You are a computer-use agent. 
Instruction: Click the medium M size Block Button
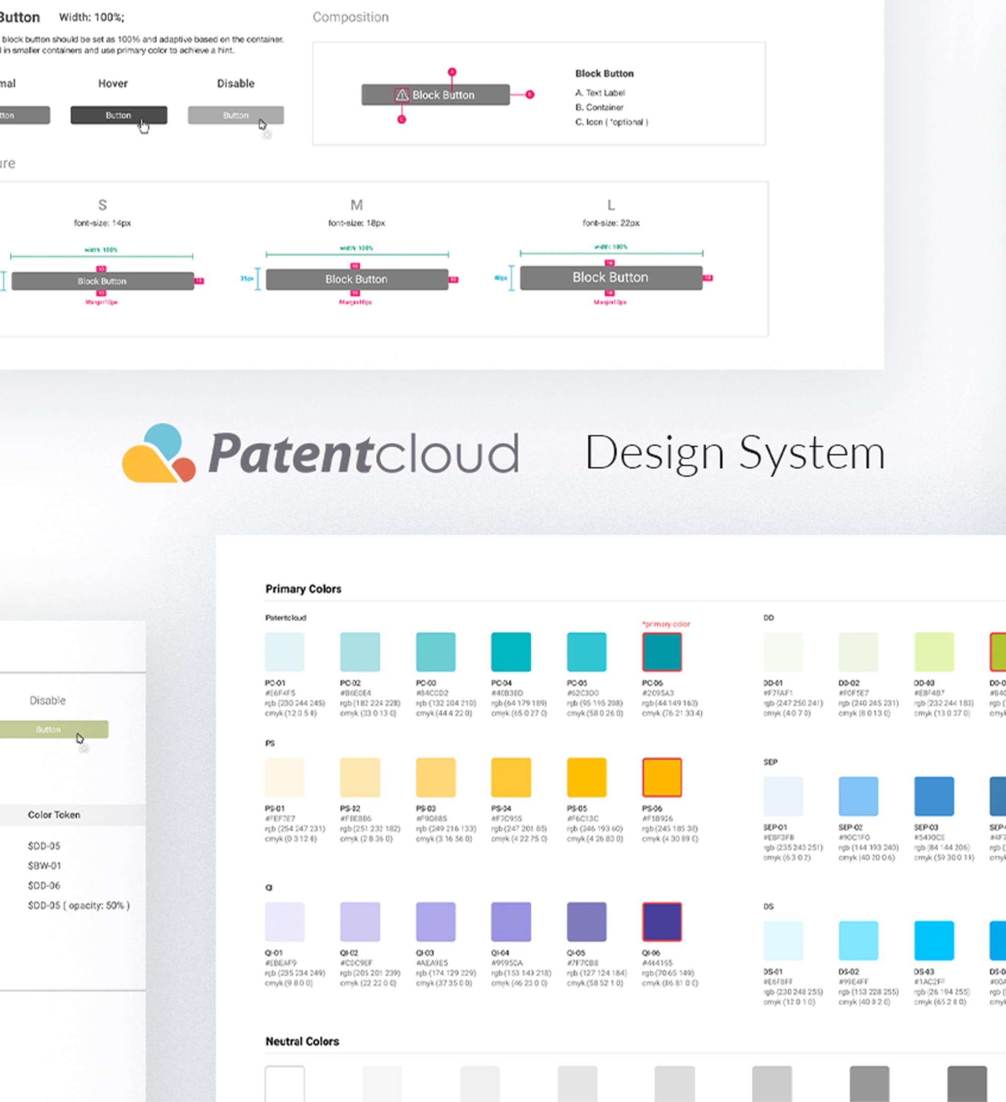pyautogui.click(x=357, y=280)
